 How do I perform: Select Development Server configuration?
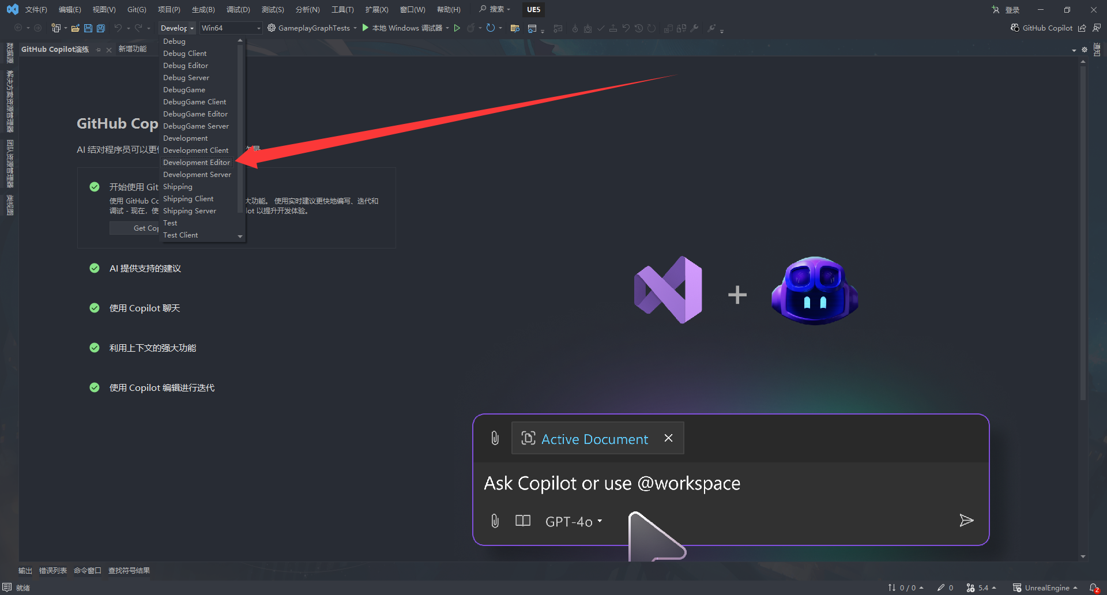(x=198, y=174)
